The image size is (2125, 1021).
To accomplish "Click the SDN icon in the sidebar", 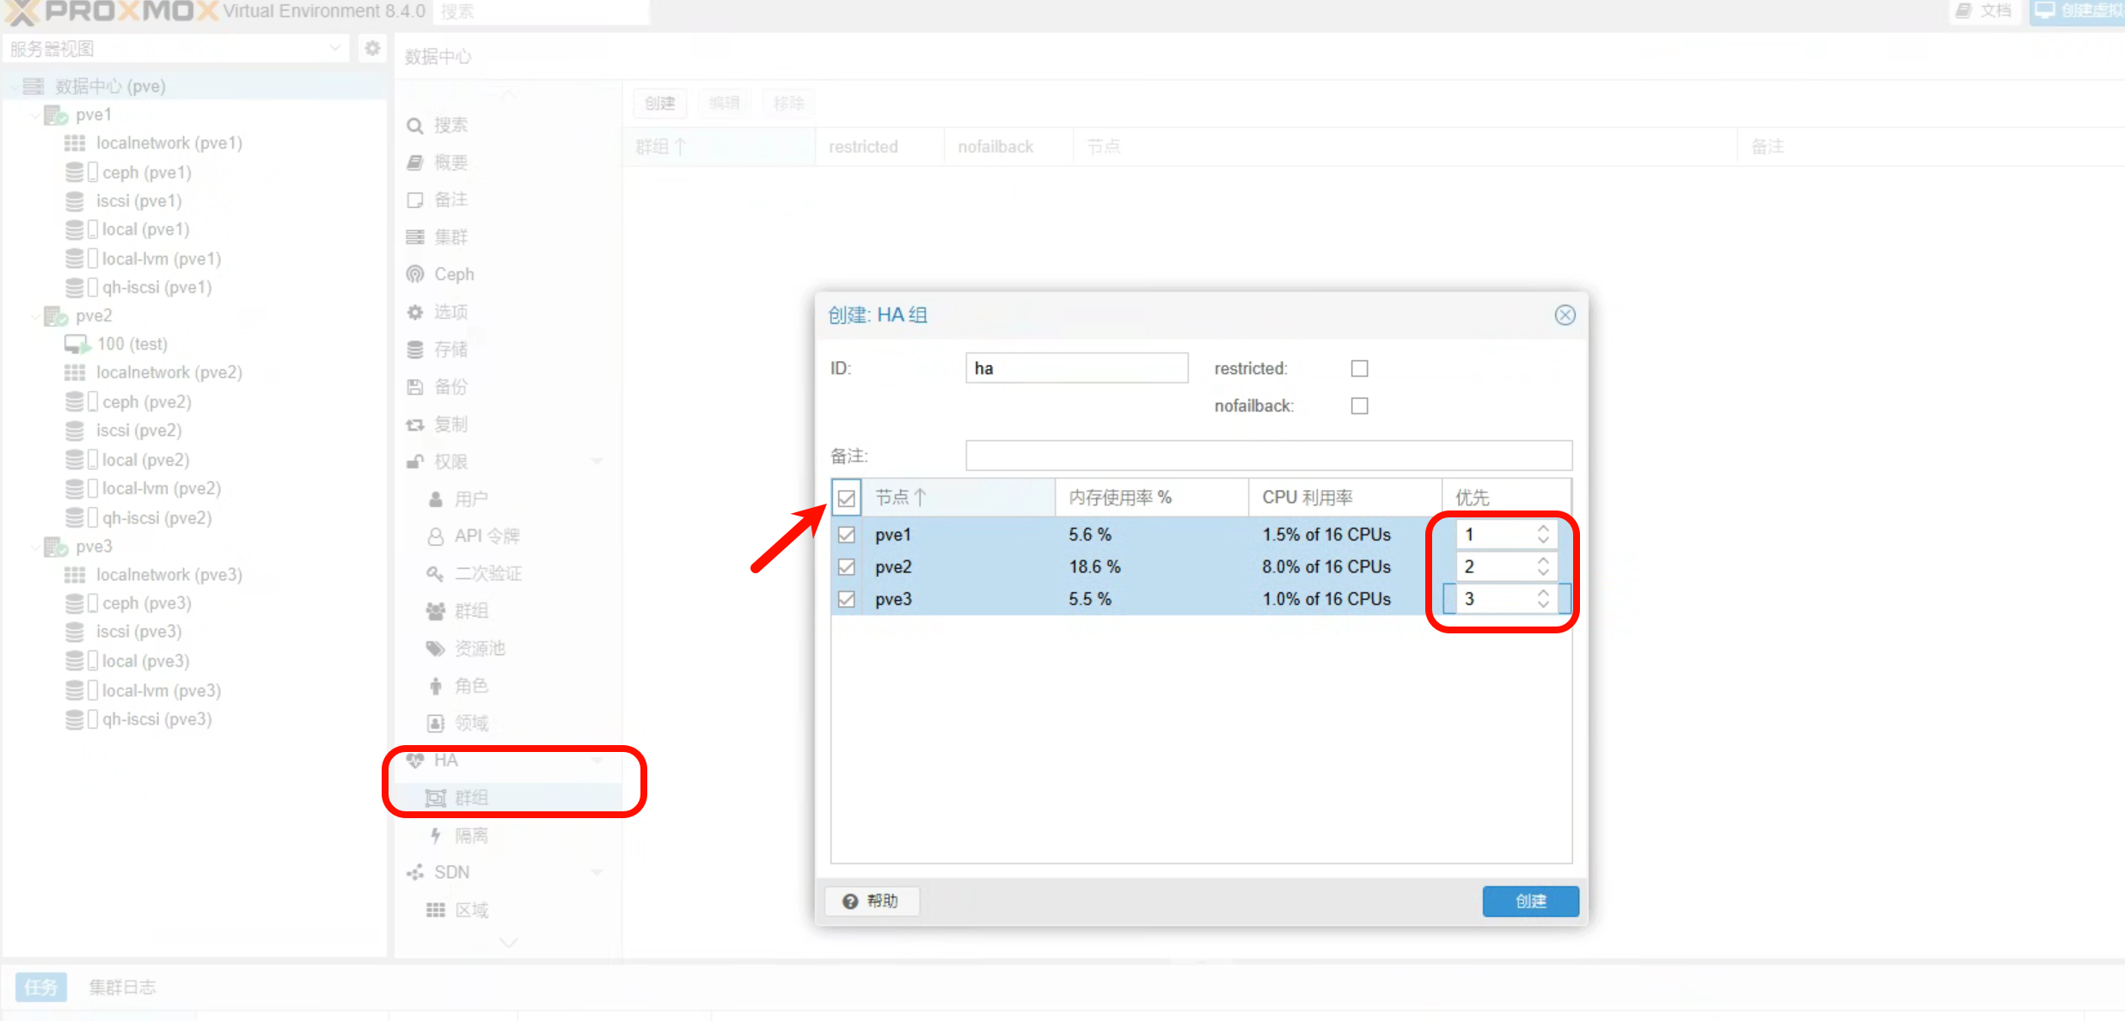I will (415, 872).
